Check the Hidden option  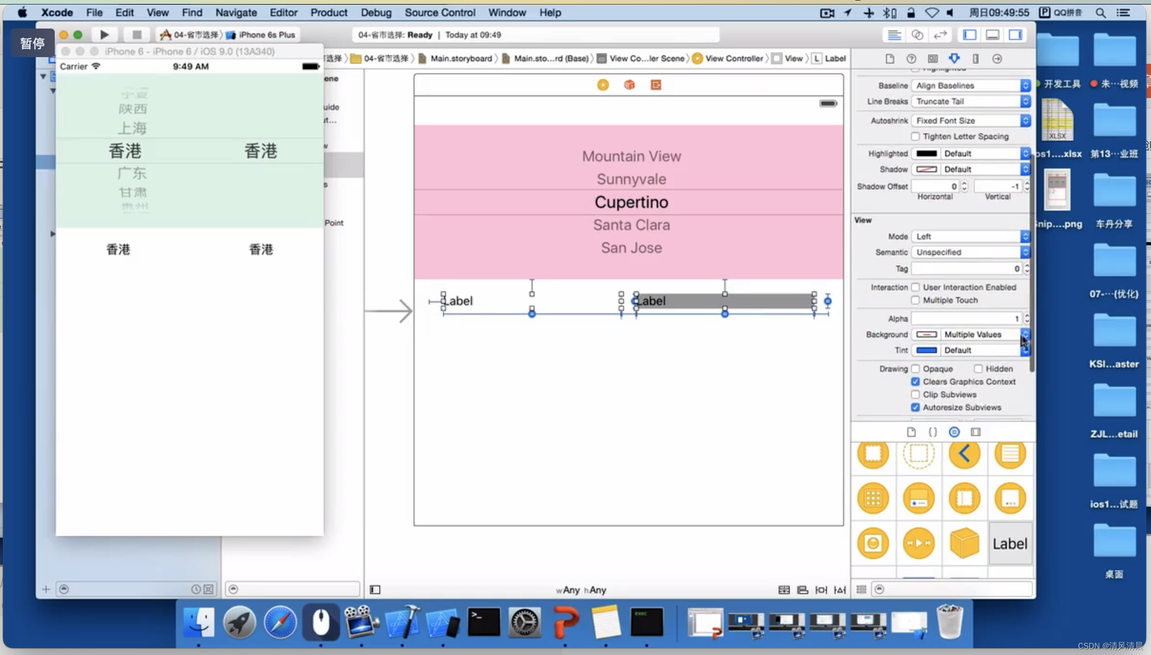coord(978,369)
